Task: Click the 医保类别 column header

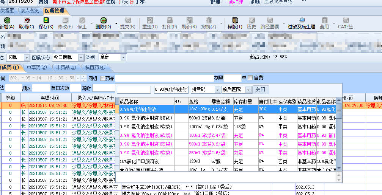Action: pyautogui.click(x=288, y=102)
